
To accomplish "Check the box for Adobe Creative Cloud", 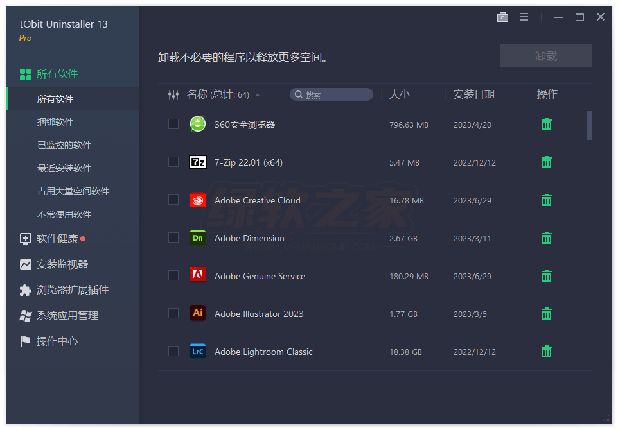I will pos(173,200).
